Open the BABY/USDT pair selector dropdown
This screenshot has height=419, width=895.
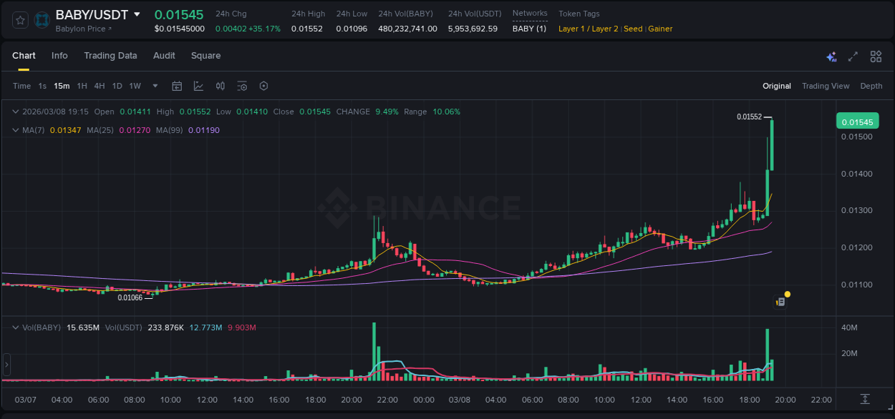136,14
